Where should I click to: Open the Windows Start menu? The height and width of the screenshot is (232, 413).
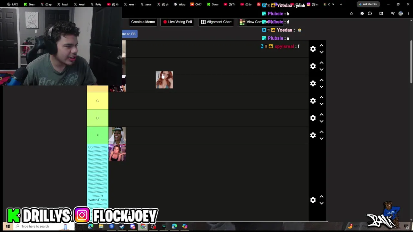(x=8, y=226)
